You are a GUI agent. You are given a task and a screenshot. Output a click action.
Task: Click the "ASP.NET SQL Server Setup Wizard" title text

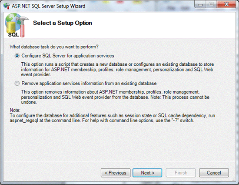click(x=49, y=6)
